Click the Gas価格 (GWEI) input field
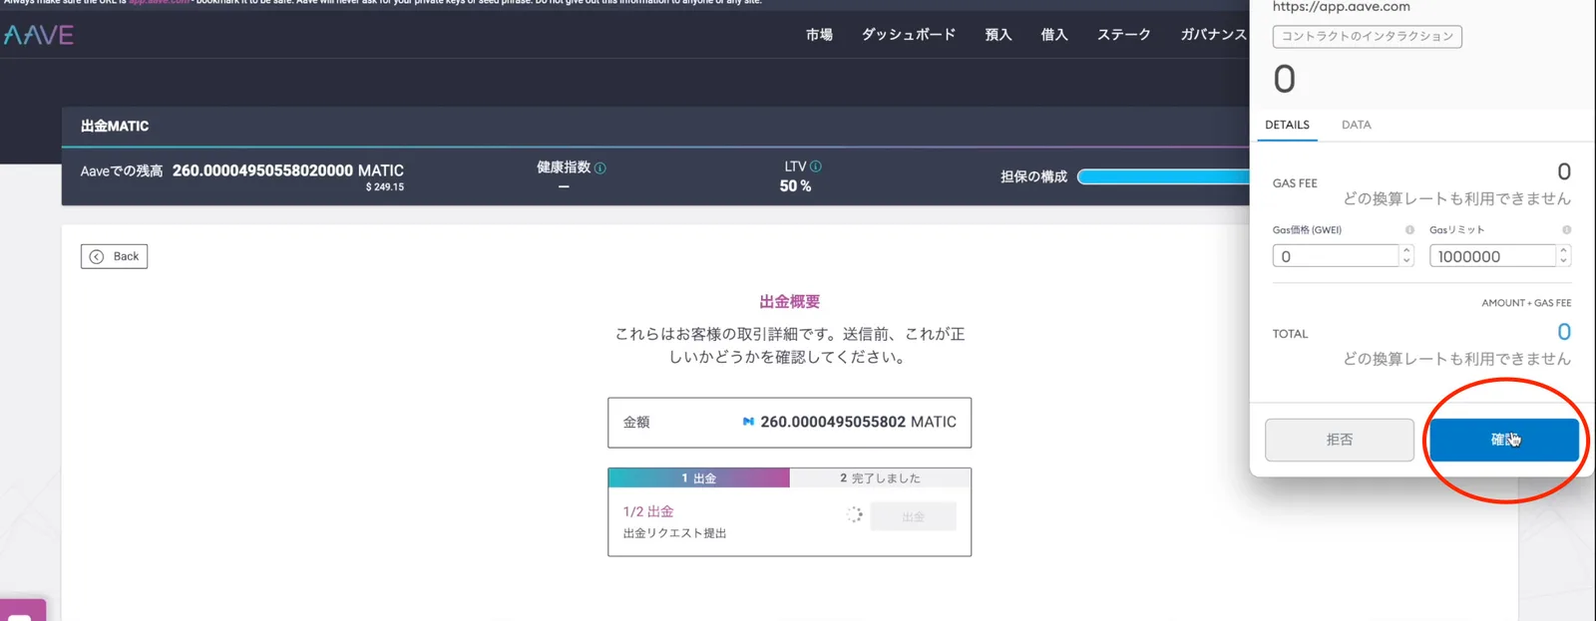1596x621 pixels. point(1336,256)
